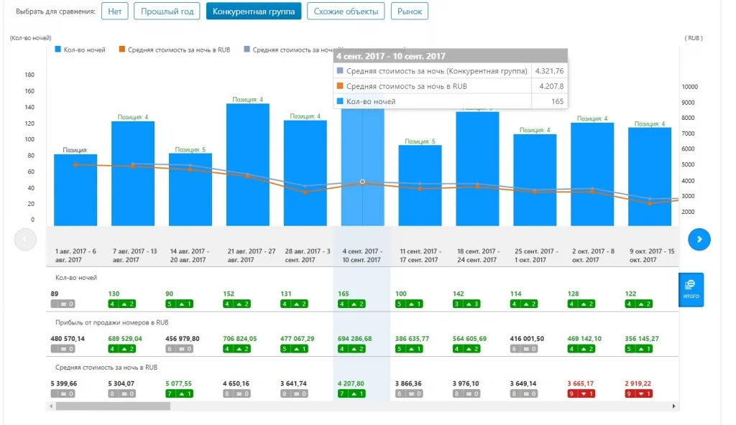This screenshot has height=425, width=736.
Task: Click the nights value 165
Action: (344, 294)
